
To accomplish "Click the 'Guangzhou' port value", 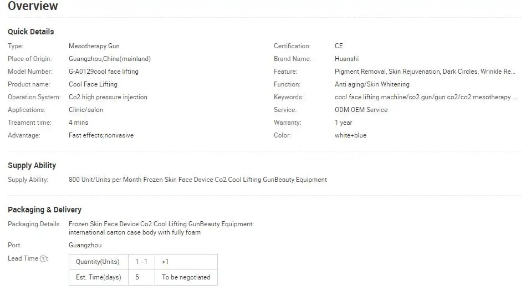I will click(x=85, y=245).
